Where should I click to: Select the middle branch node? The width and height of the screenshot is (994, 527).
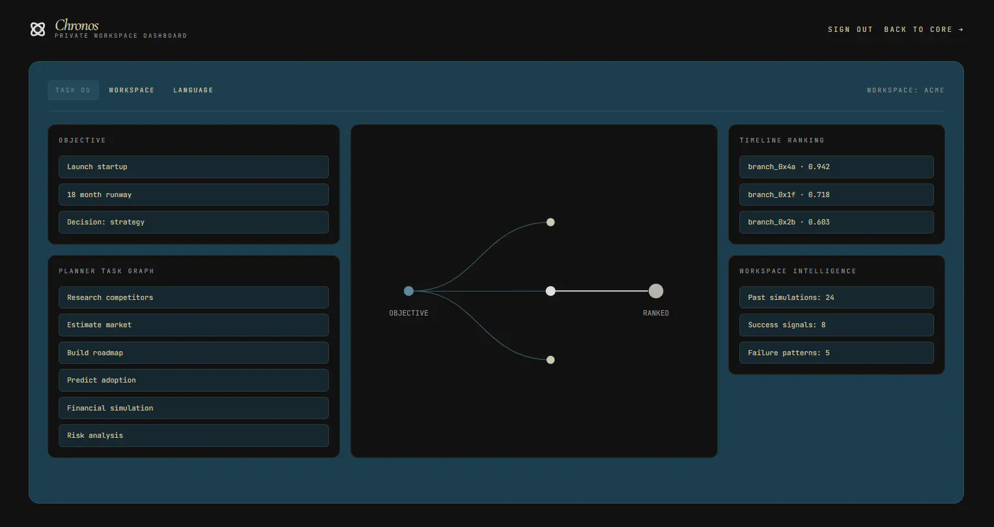(550, 291)
